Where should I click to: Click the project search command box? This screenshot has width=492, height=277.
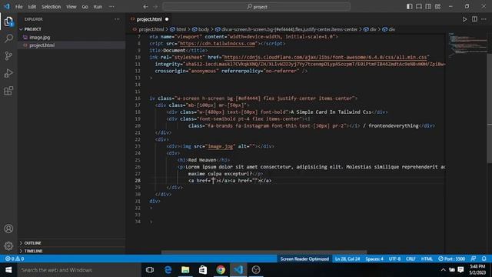coord(257,7)
